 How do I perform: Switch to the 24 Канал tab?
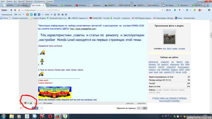(82, 5)
